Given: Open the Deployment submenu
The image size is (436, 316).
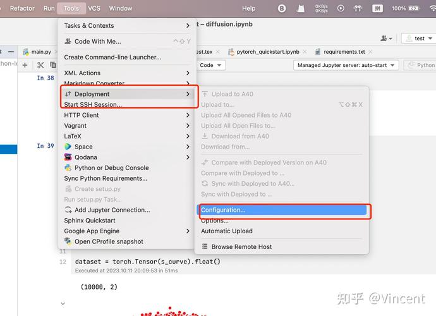Looking at the screenshot, I should pyautogui.click(x=127, y=94).
